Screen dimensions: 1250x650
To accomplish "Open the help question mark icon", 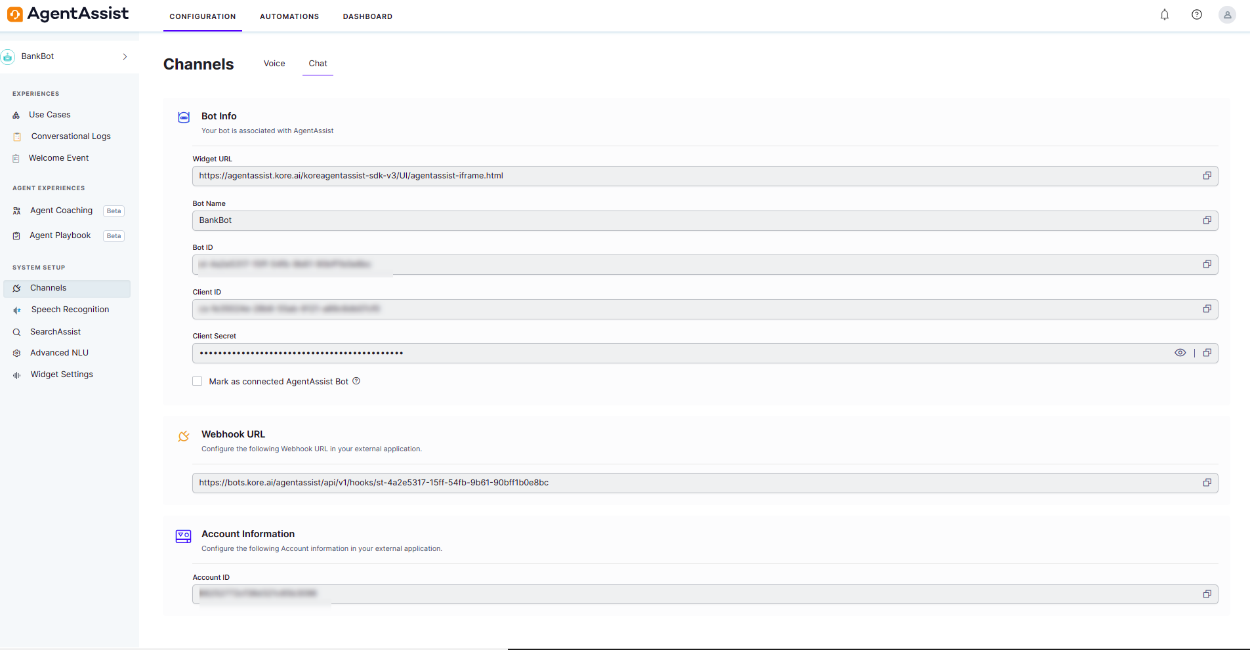I will coord(1197,14).
